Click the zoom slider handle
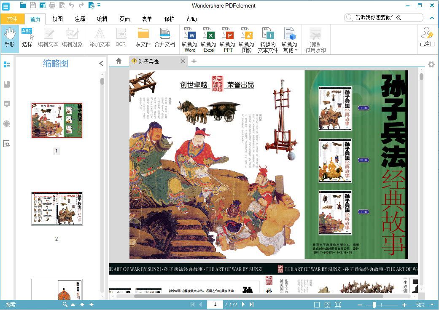 374,305
